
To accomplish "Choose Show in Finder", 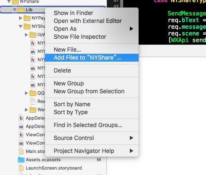I will pyautogui.click(x=73, y=13).
